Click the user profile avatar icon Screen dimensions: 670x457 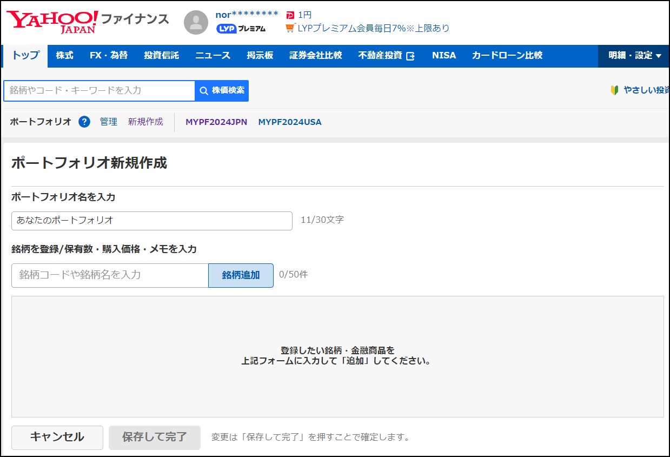point(196,22)
